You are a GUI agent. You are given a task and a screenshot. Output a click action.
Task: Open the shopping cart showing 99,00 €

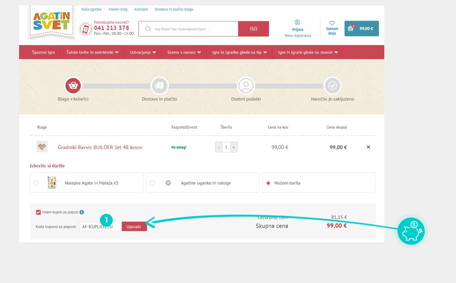[361, 29]
